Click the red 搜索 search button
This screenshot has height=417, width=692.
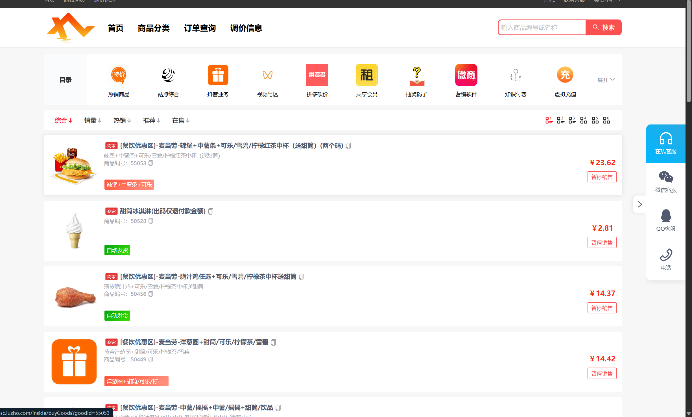click(604, 27)
